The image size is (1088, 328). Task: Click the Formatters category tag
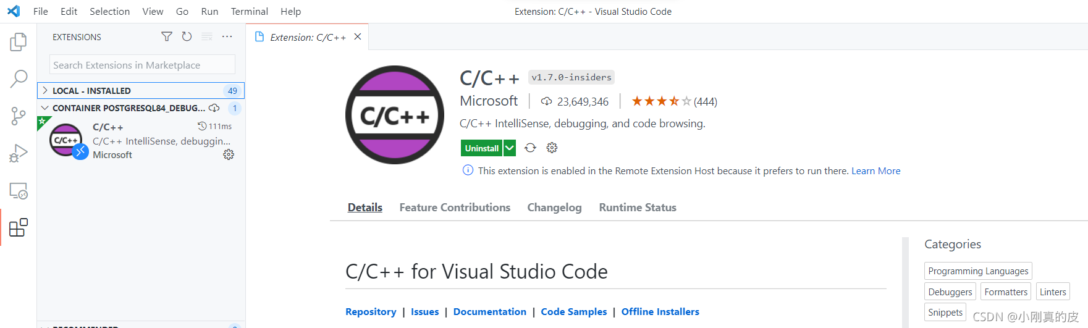(x=1006, y=292)
